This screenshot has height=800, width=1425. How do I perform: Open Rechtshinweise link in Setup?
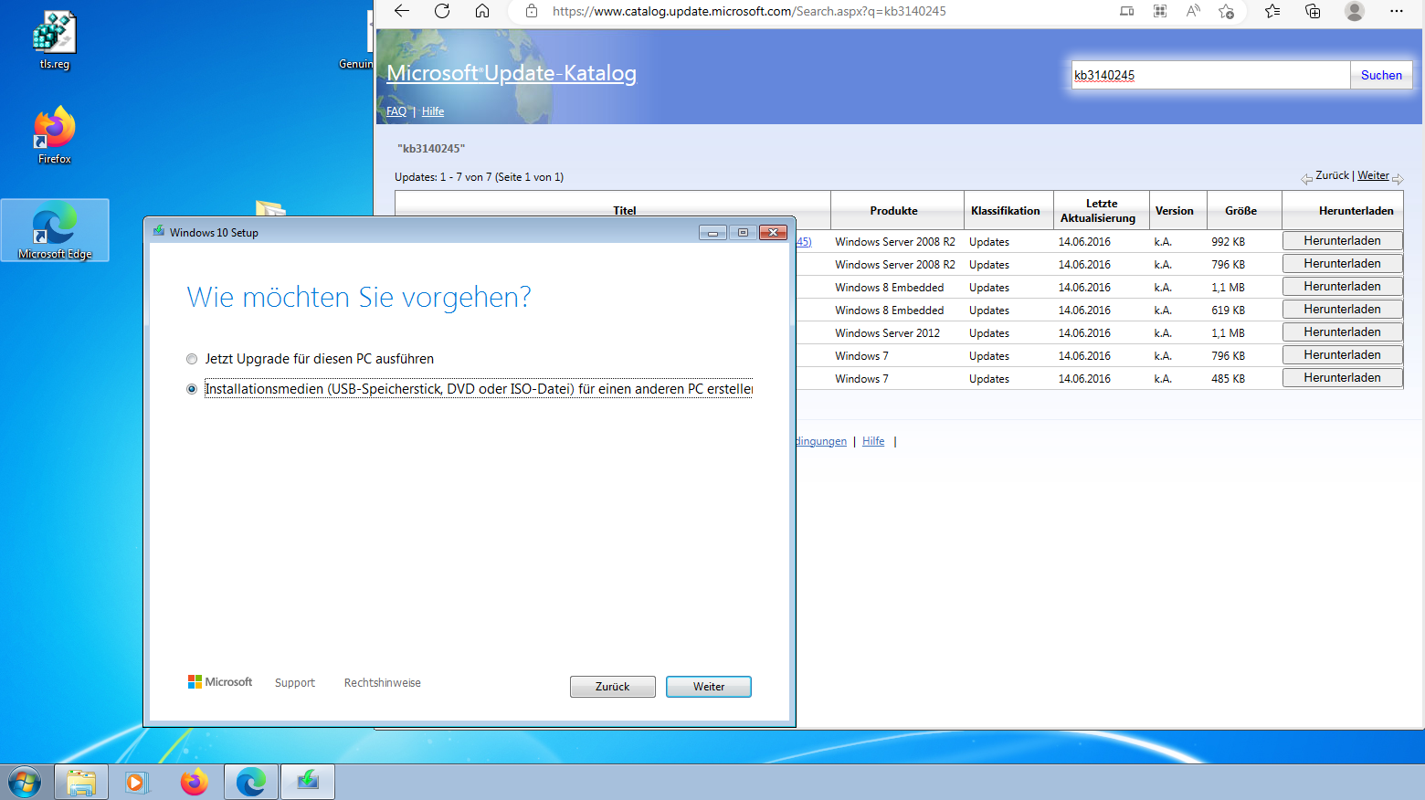coord(383,683)
